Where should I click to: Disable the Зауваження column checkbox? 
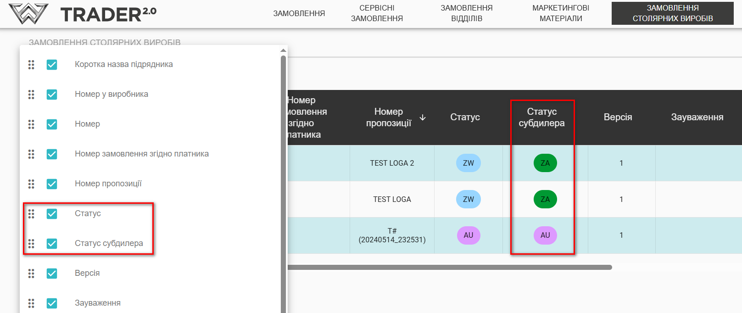tap(52, 303)
